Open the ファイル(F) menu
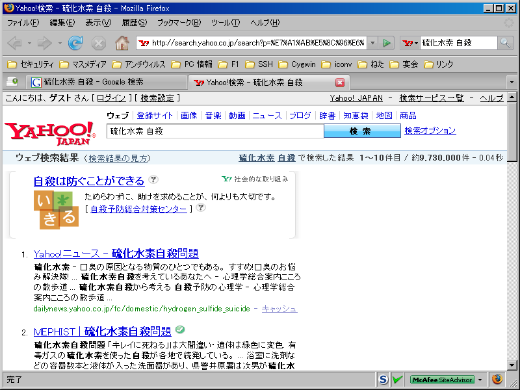 click(x=23, y=23)
